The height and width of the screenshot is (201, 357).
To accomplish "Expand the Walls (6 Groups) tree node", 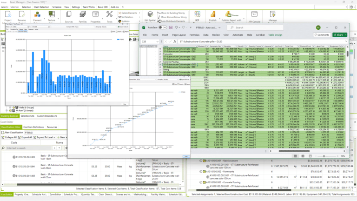I will tap(10, 107).
